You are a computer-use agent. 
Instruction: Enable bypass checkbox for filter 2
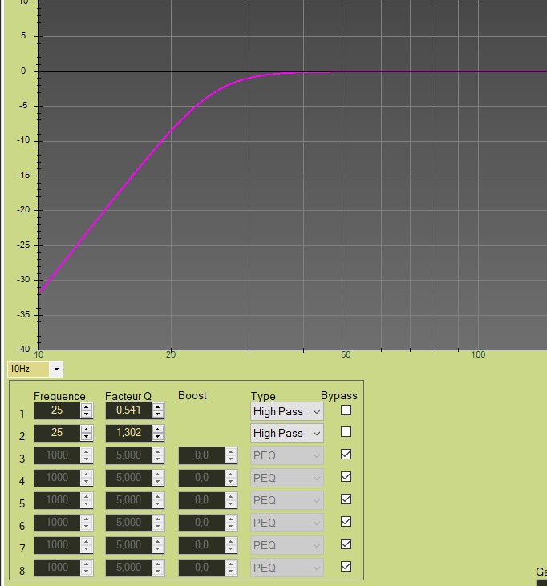(x=346, y=432)
